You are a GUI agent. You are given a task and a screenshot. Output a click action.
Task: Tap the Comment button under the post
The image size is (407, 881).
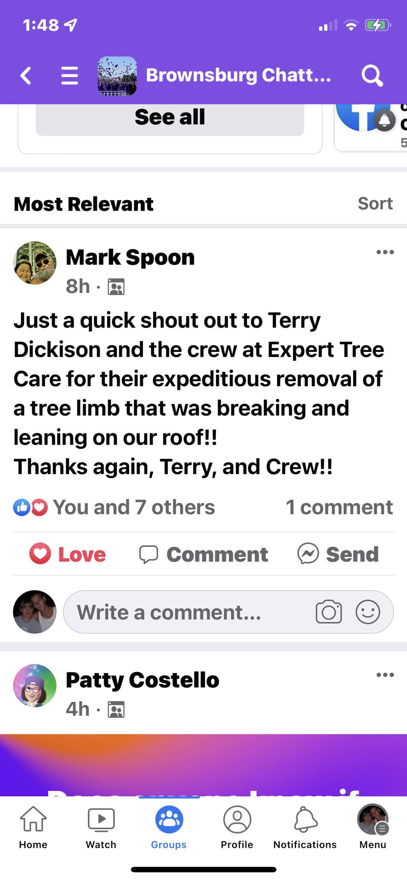(203, 554)
